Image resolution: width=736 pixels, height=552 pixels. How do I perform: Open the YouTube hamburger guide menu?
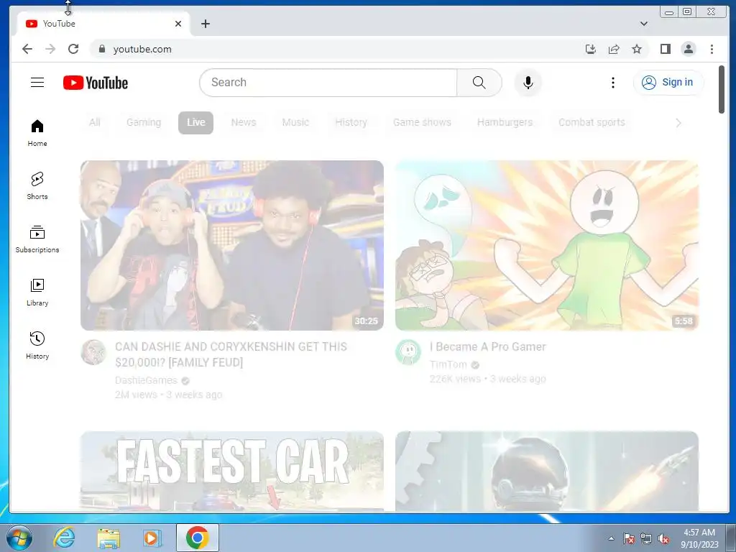coord(37,83)
